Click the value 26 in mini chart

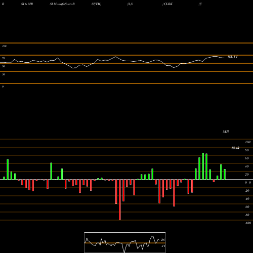coord(163,240)
